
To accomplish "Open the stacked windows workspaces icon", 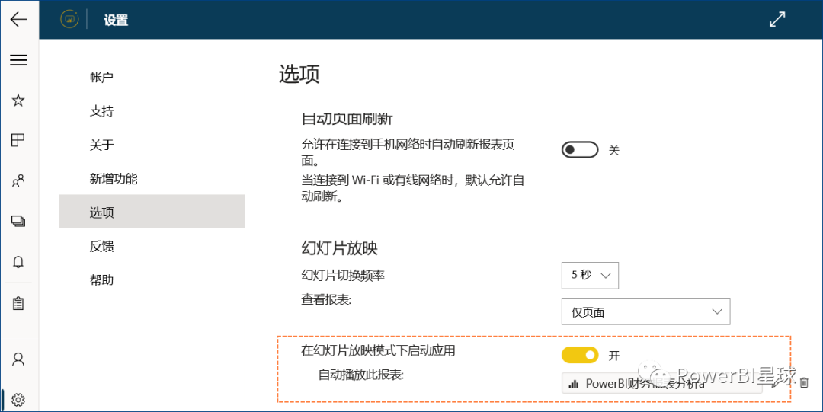I will (18, 221).
